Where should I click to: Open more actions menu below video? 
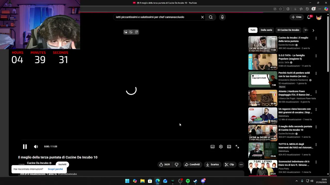point(241,165)
